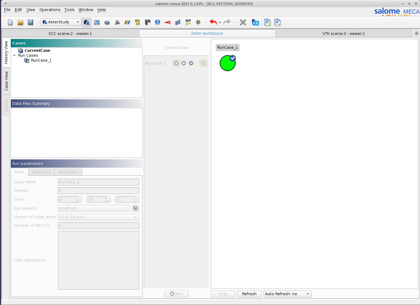This screenshot has width=420, height=305.
Task: Create a new document with the New icon
Action: (10, 22)
